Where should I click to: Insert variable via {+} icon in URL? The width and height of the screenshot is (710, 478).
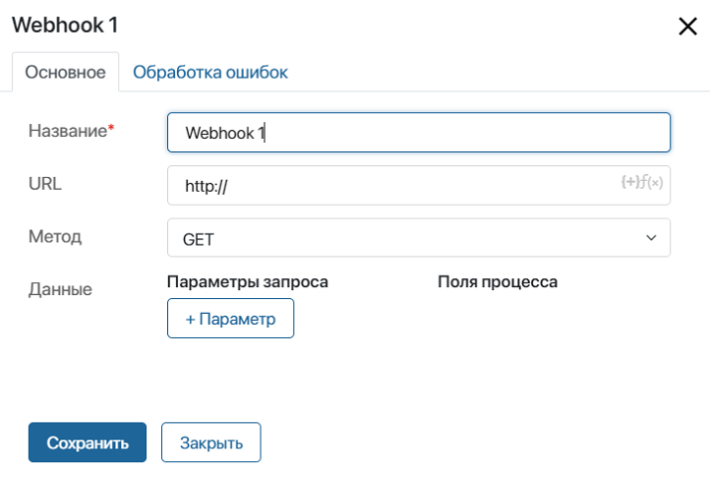pyautogui.click(x=629, y=182)
